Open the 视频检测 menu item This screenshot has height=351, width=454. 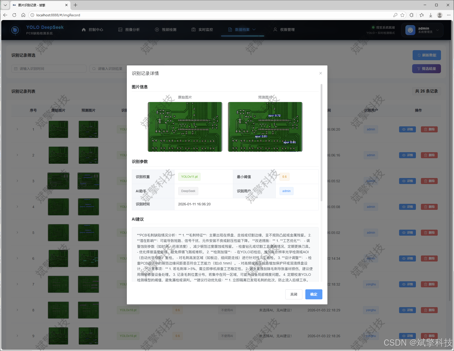click(166, 30)
